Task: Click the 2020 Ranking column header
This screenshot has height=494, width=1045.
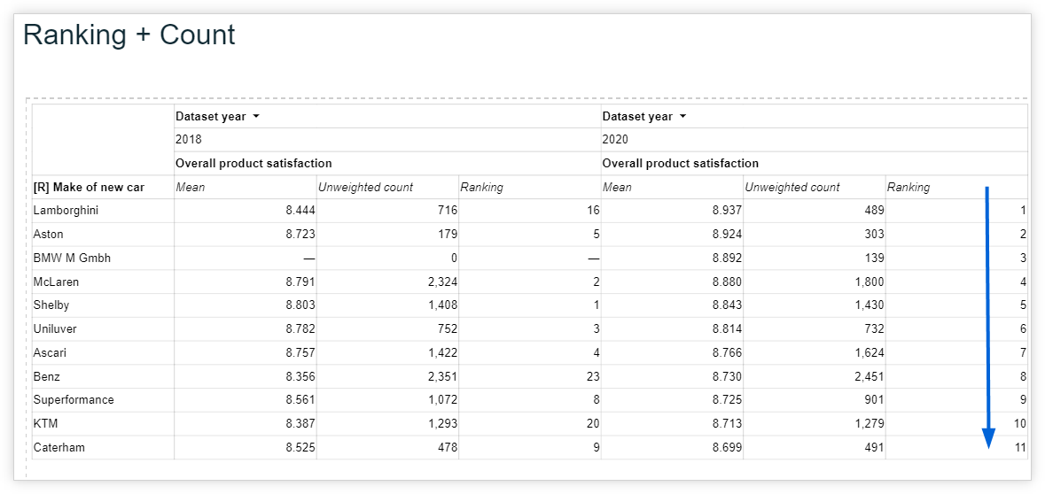Action: [x=908, y=188]
